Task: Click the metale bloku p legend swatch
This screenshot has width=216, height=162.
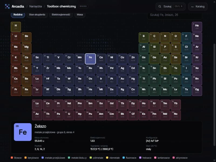Action: (69, 158)
